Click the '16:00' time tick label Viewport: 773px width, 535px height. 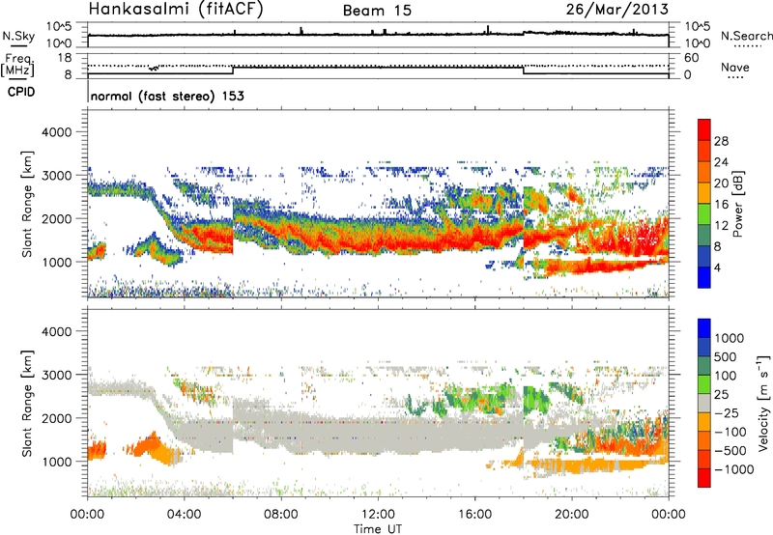(x=474, y=515)
